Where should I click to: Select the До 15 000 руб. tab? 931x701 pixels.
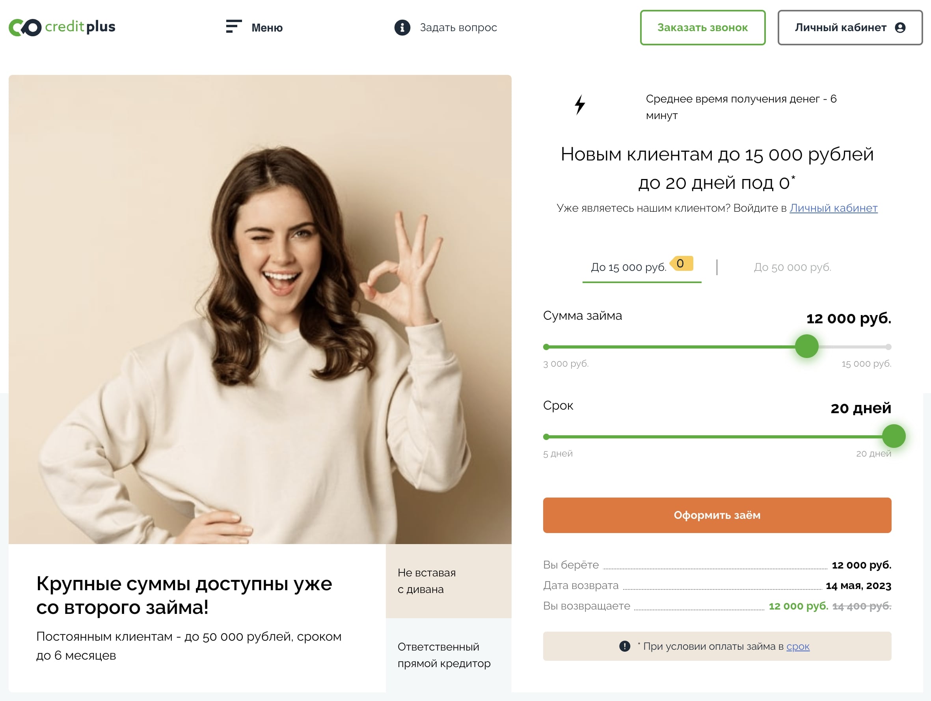tap(628, 267)
